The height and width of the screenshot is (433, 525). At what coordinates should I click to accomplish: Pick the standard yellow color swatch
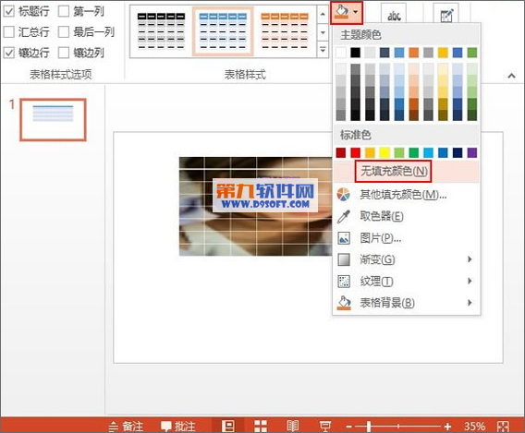pos(385,153)
